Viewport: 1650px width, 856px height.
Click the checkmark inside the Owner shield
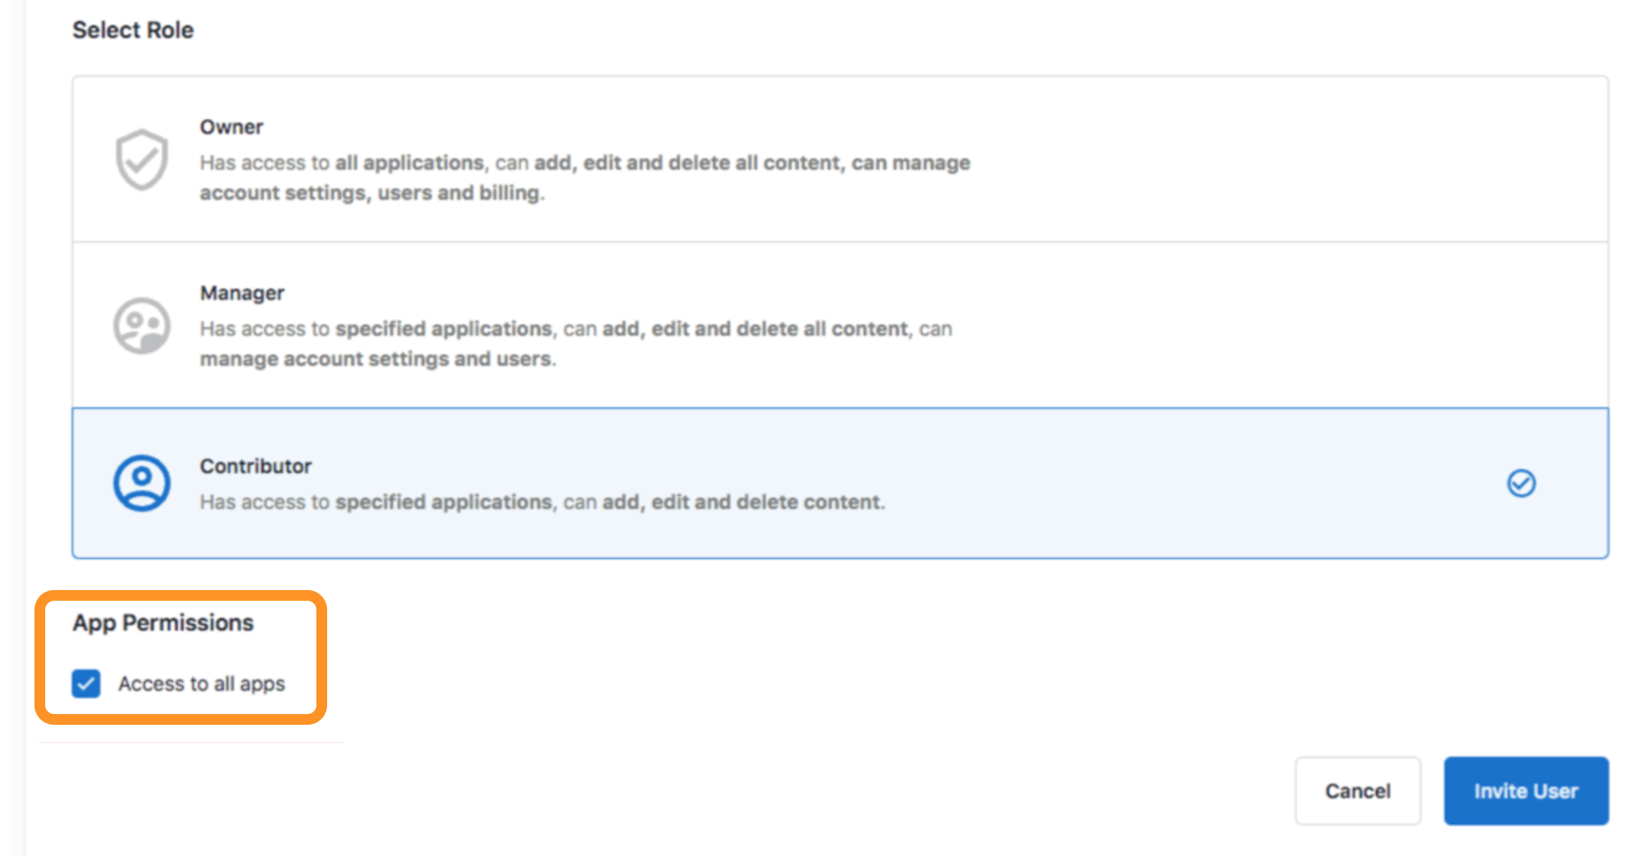(141, 159)
